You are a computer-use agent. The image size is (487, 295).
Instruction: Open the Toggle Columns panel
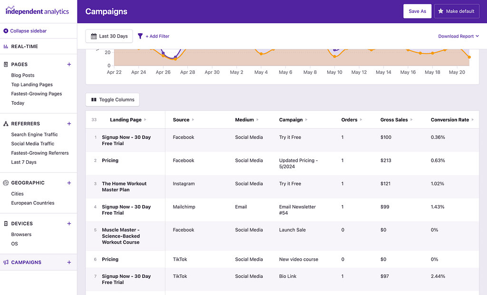click(112, 99)
